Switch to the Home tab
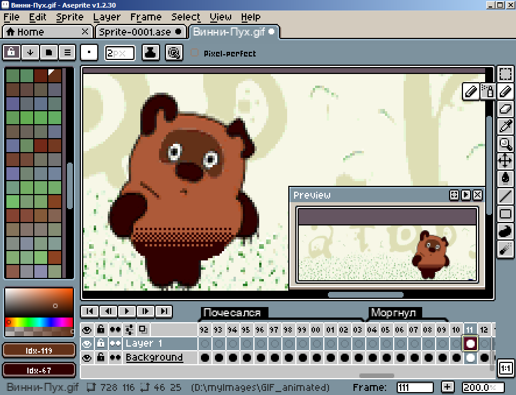The image size is (516, 395). [47, 32]
